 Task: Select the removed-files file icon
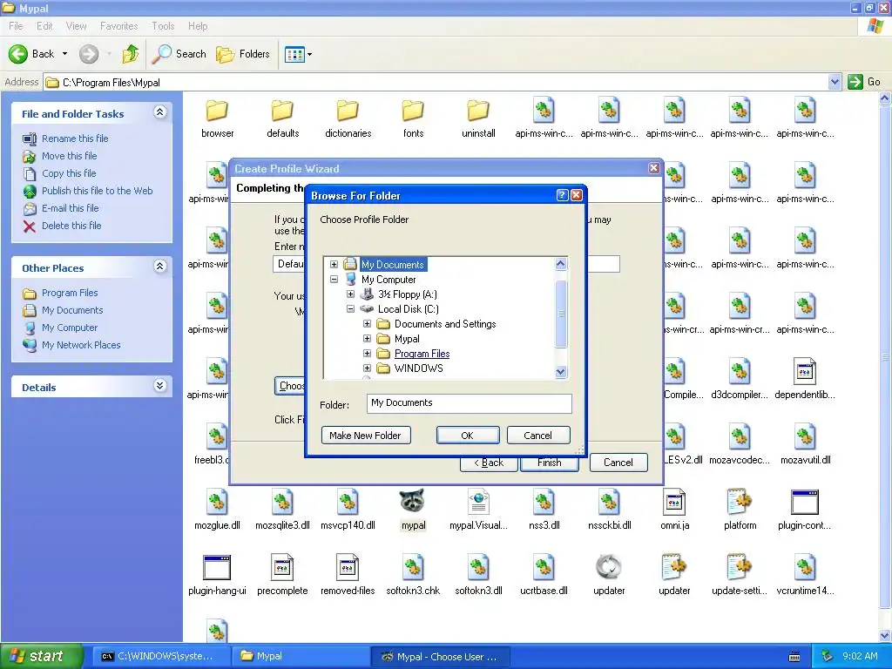pyautogui.click(x=348, y=567)
